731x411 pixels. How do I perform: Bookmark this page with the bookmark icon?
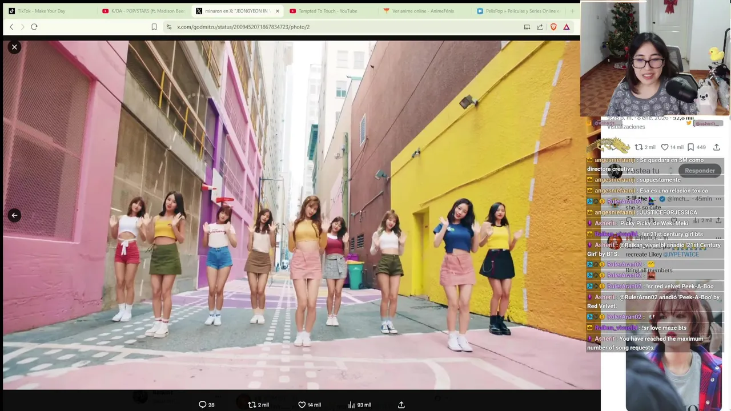154,27
